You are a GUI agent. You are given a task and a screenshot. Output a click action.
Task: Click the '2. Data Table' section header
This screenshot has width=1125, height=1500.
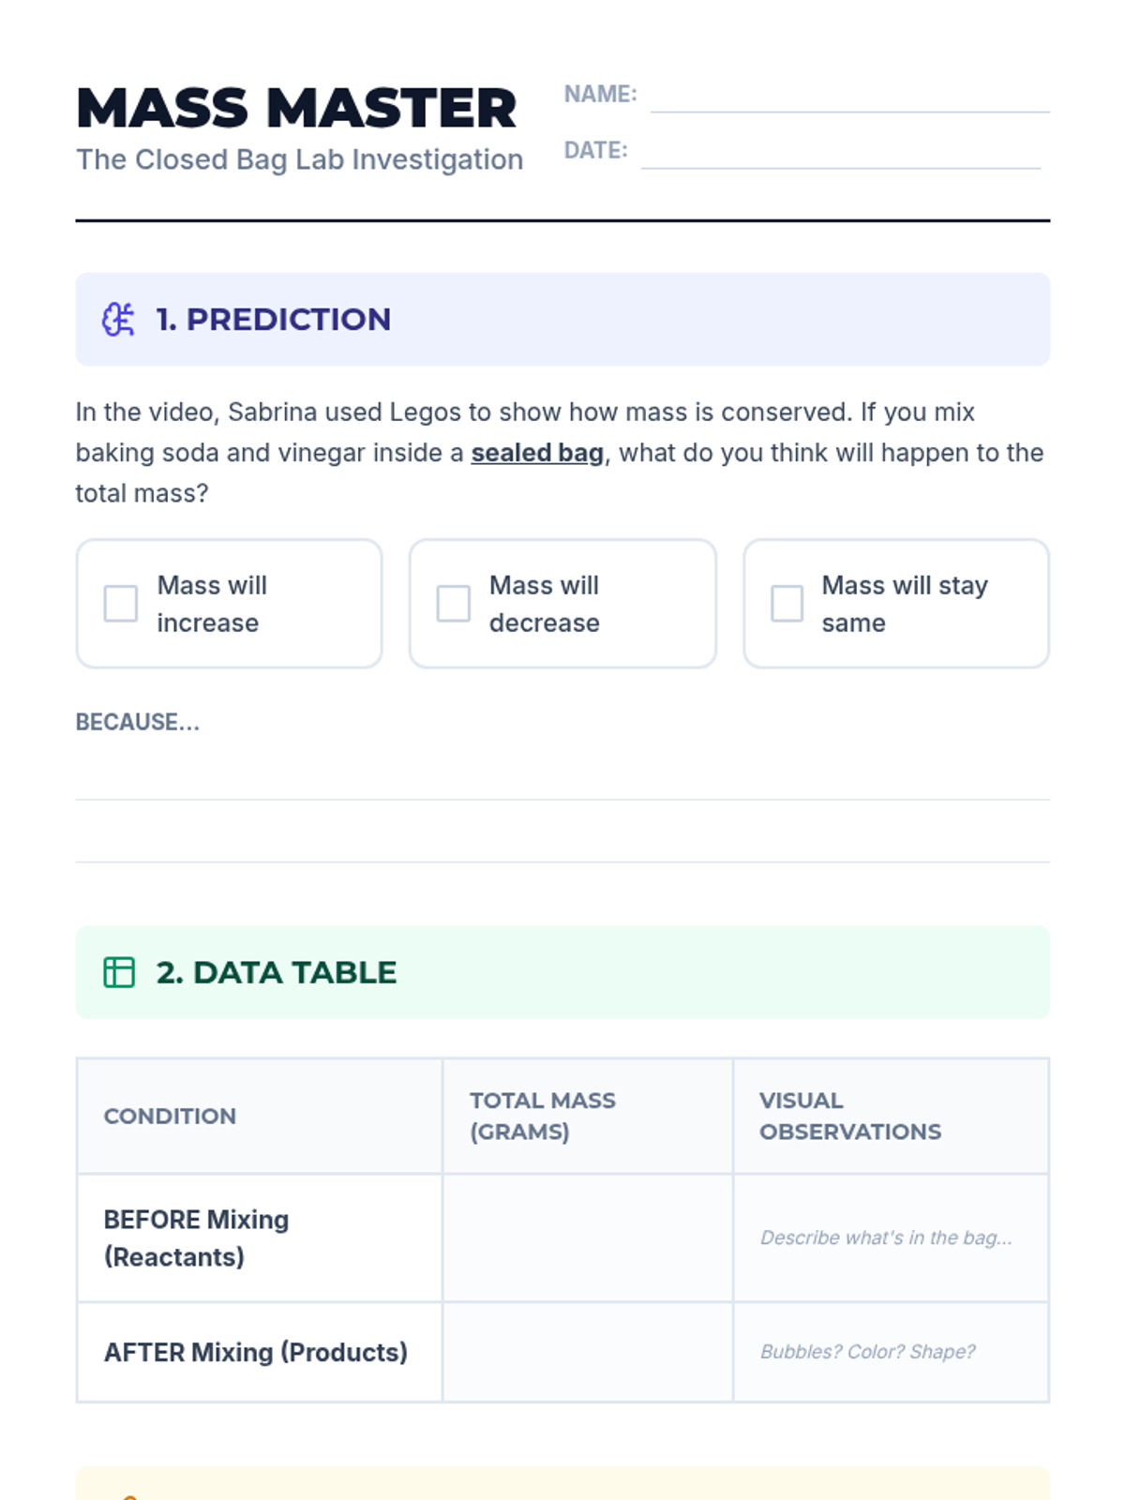277,972
